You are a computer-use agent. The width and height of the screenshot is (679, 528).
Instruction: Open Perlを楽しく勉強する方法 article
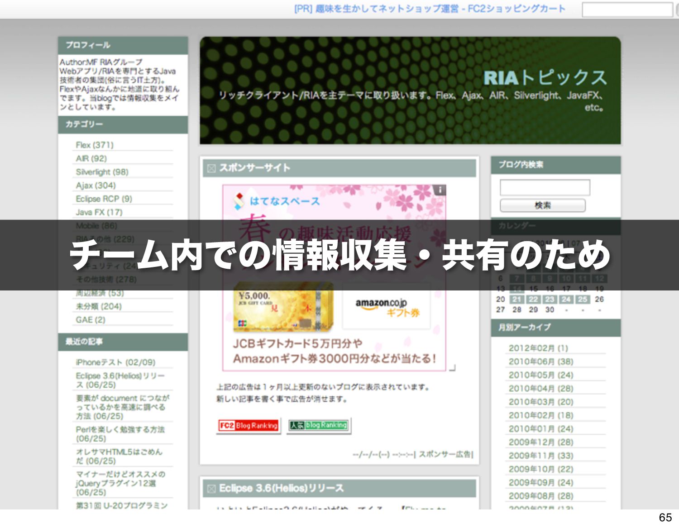coord(120,434)
